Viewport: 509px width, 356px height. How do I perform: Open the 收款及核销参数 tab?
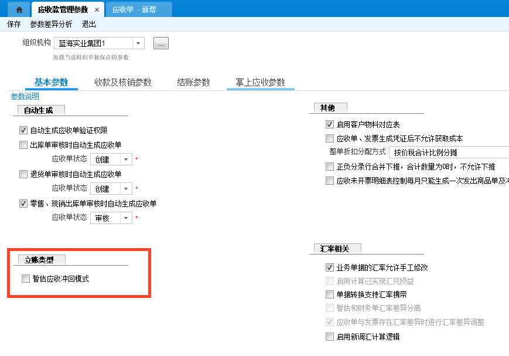coord(122,83)
